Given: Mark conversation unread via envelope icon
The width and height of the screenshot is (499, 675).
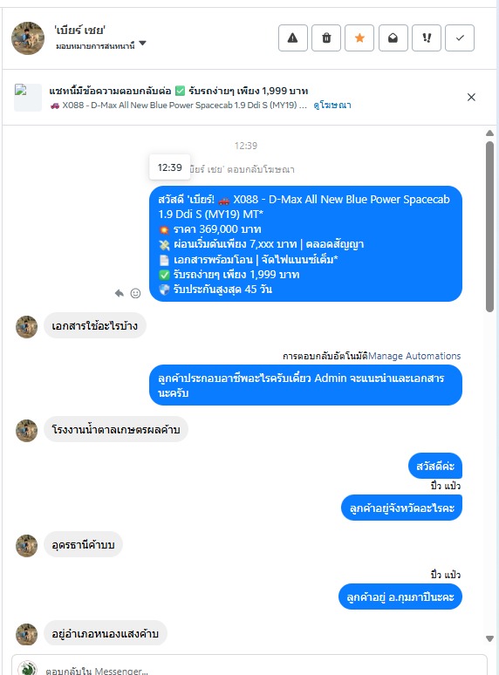Looking at the screenshot, I should coord(393,38).
